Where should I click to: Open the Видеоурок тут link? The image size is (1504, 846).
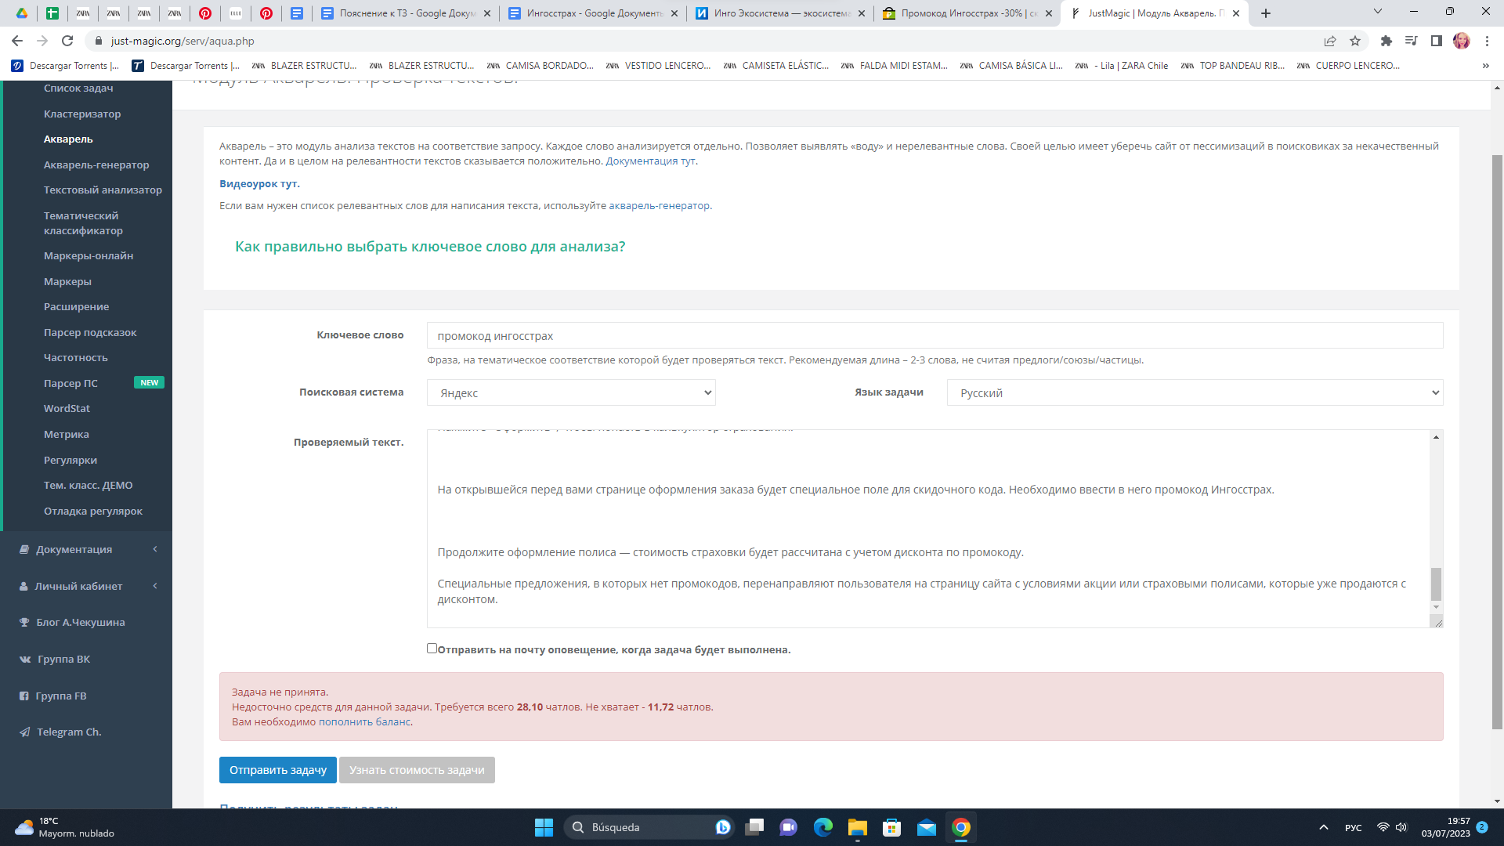tap(259, 183)
